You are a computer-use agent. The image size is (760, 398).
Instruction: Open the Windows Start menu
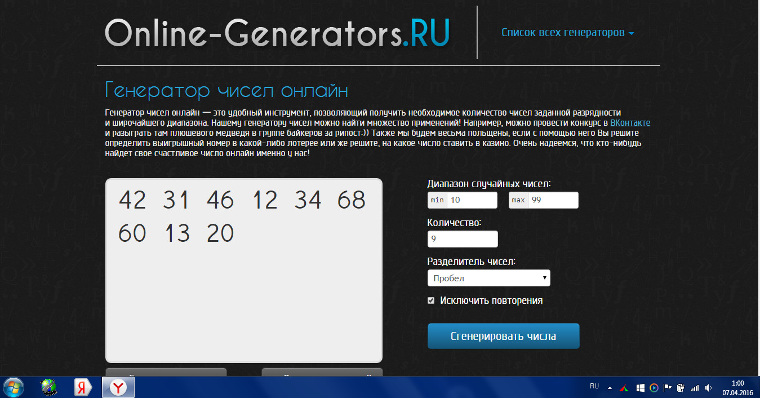click(14, 387)
